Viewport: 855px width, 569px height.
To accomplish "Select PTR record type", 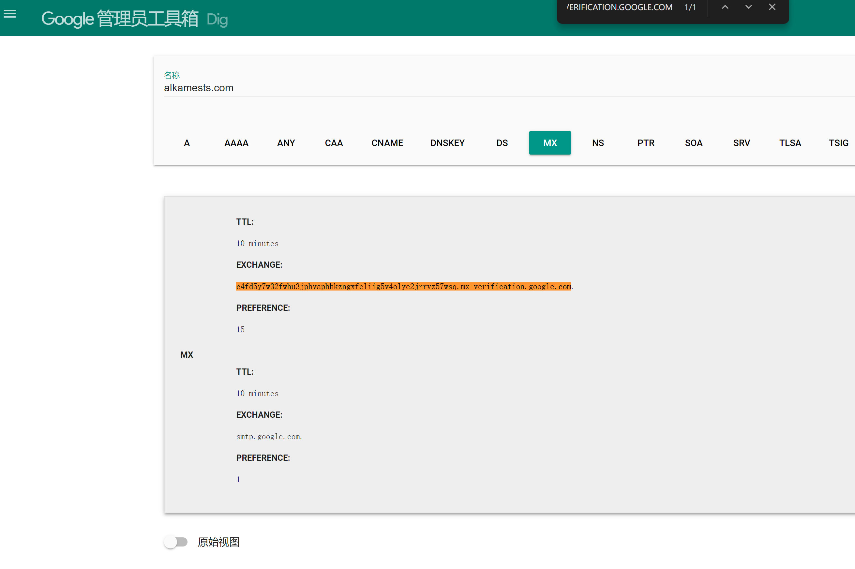I will (646, 143).
